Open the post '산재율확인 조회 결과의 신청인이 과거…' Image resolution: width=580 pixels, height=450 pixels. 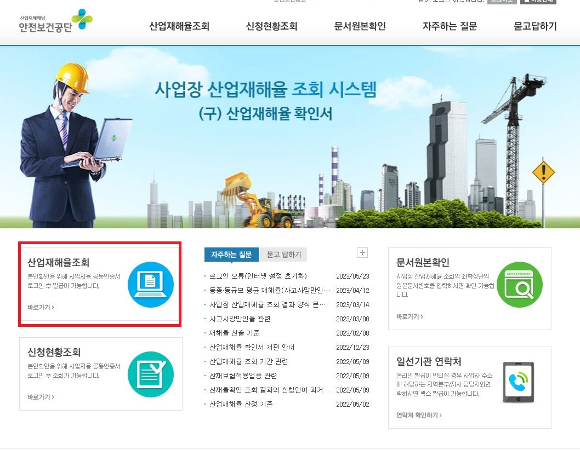(x=270, y=390)
